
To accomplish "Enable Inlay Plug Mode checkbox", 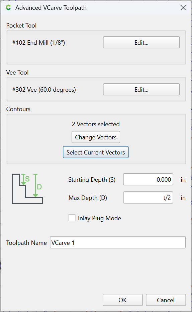I will pyautogui.click(x=72, y=218).
